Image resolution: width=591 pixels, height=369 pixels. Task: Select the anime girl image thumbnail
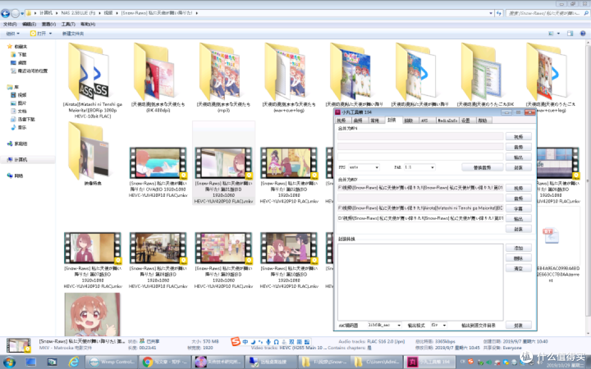coord(92,314)
